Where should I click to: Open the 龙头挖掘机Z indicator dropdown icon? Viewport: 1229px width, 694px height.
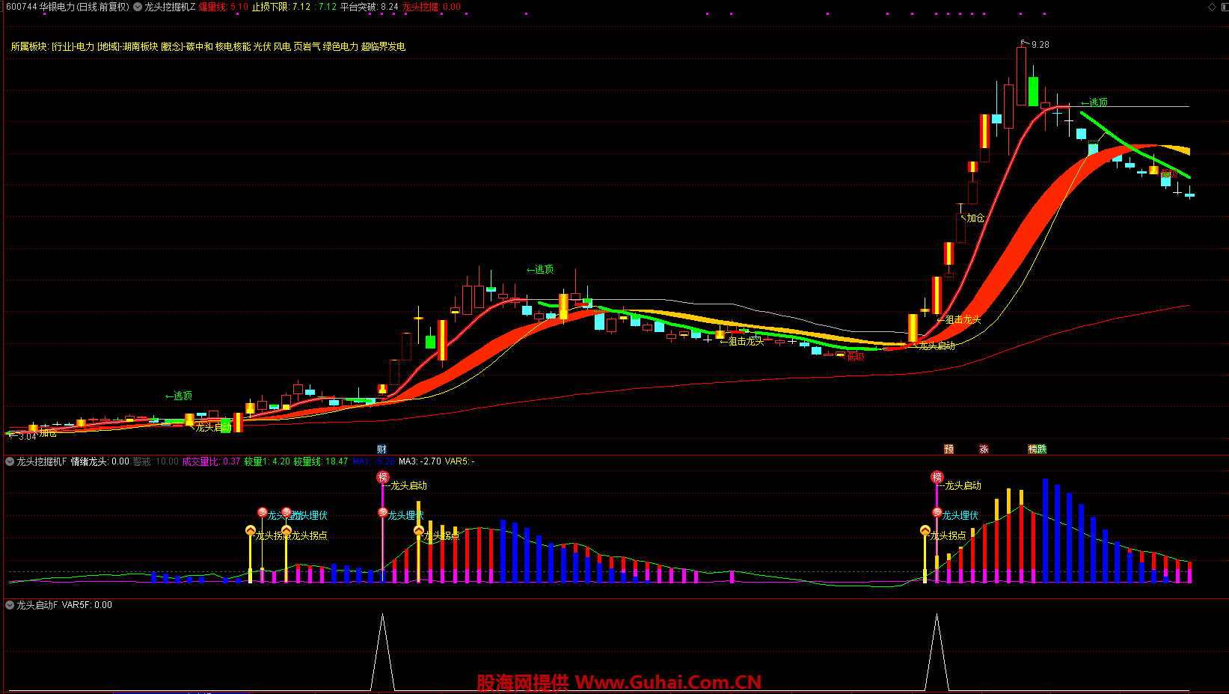click(x=138, y=7)
